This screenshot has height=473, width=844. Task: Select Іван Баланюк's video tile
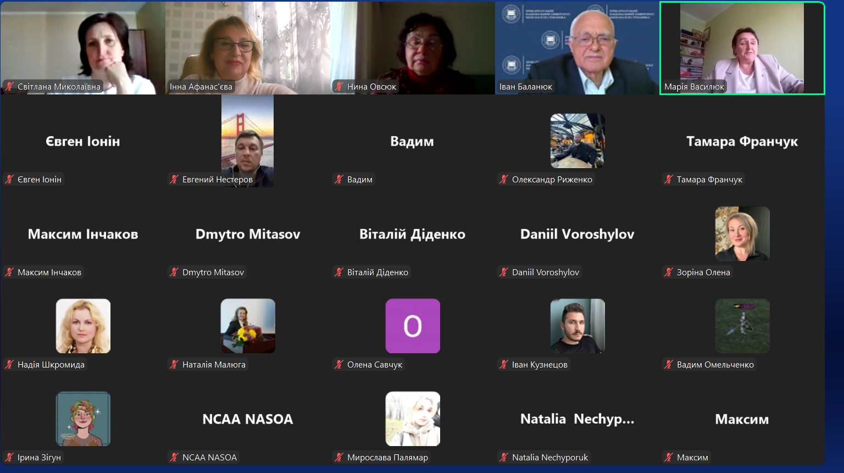pos(578,48)
